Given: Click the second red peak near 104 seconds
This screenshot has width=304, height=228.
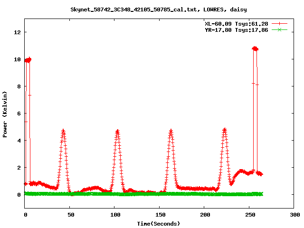Looking at the screenshot, I should 117,132.
